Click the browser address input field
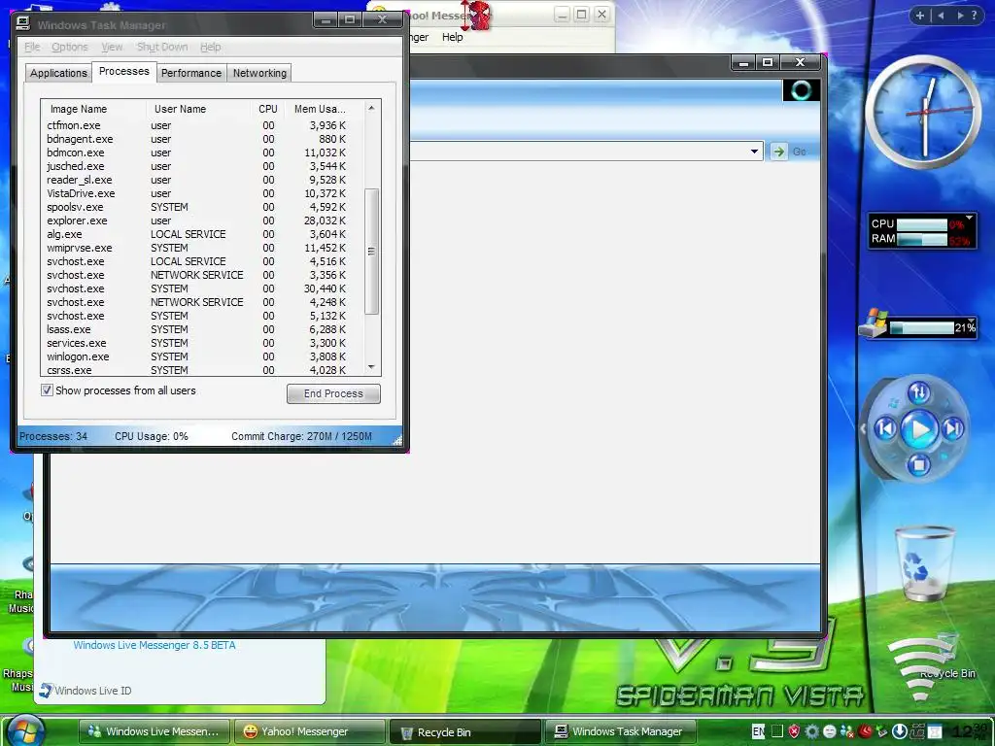 pos(579,152)
